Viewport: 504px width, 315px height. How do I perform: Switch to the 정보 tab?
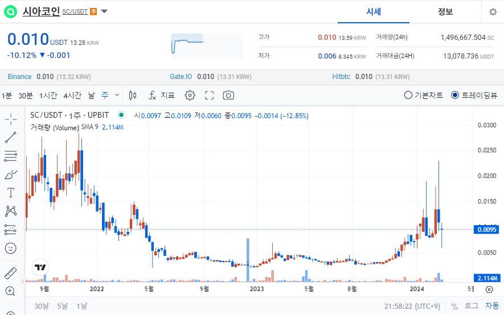coord(445,12)
